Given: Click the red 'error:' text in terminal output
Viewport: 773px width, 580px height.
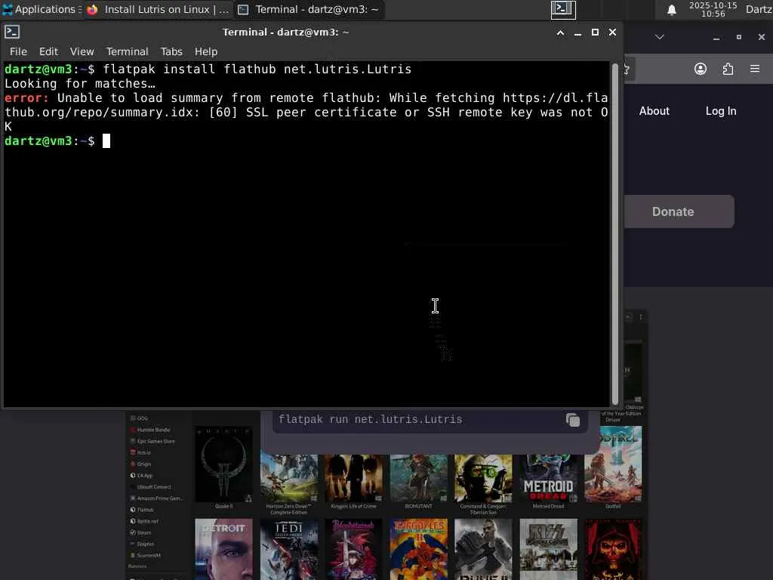Looking at the screenshot, I should click(26, 97).
